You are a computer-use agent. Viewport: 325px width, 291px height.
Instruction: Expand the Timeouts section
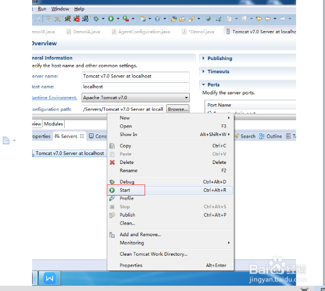point(204,72)
